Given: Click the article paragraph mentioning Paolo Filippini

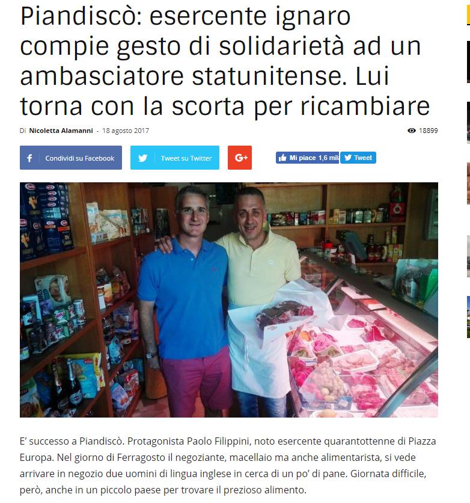Looking at the screenshot, I should click(228, 466).
